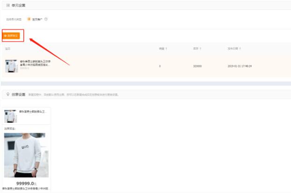Viewport: 291px width, 193px height.
Task: Sort by the 库存 column arrow
Action: (201, 49)
